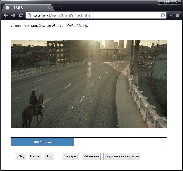Reload the page with the refresh icon
Viewport: 183px width, 171px height.
21,15
